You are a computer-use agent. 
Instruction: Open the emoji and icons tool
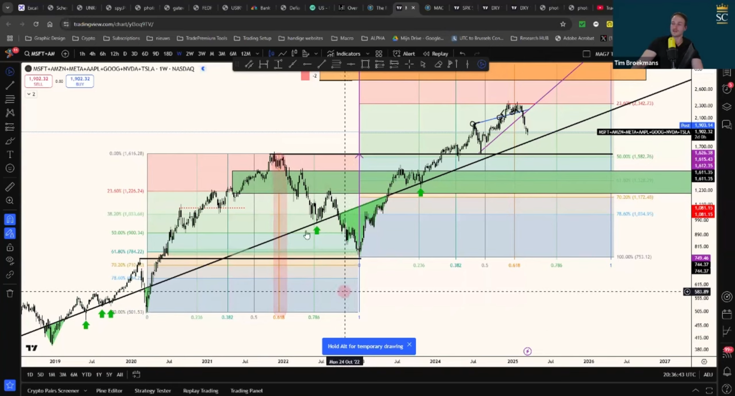pyautogui.click(x=9, y=168)
